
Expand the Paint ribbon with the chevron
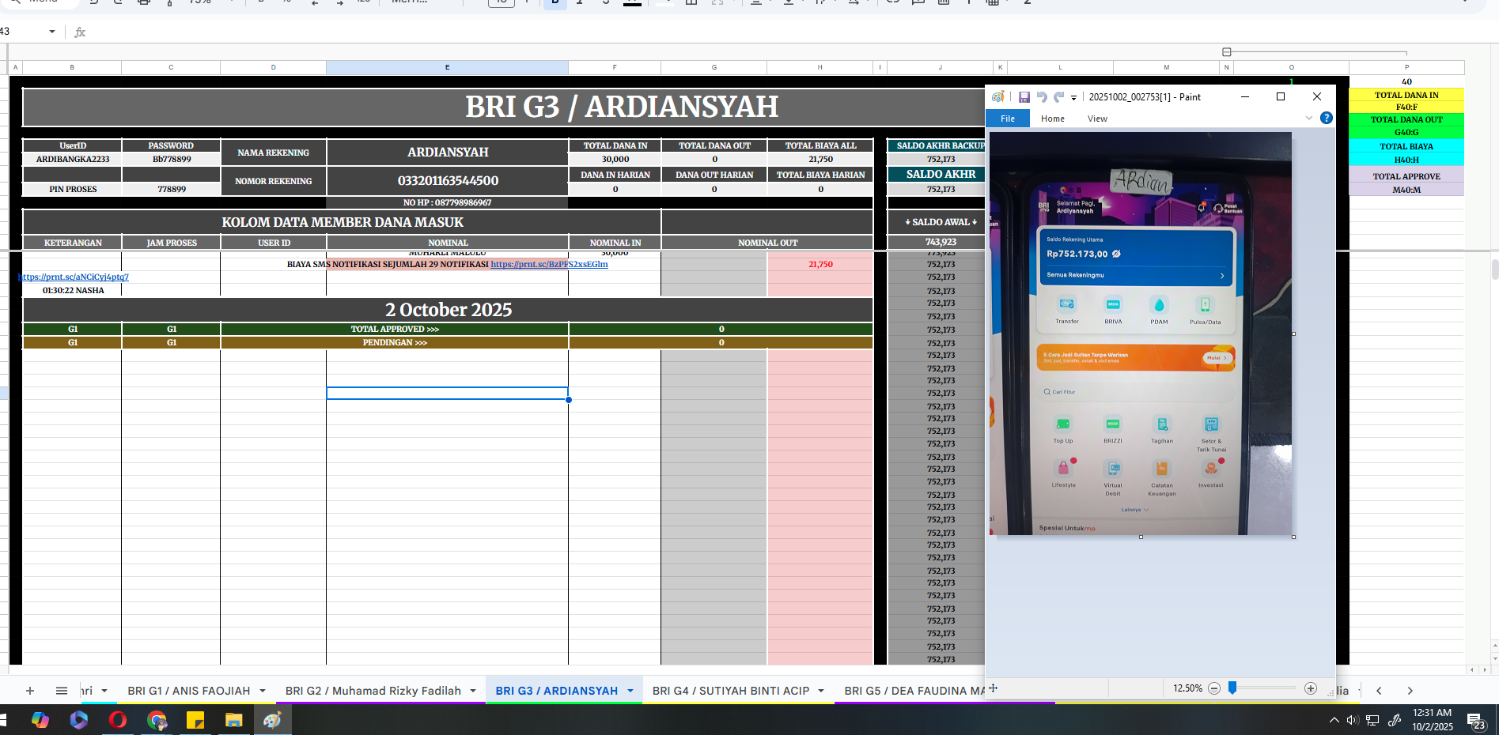(1308, 118)
